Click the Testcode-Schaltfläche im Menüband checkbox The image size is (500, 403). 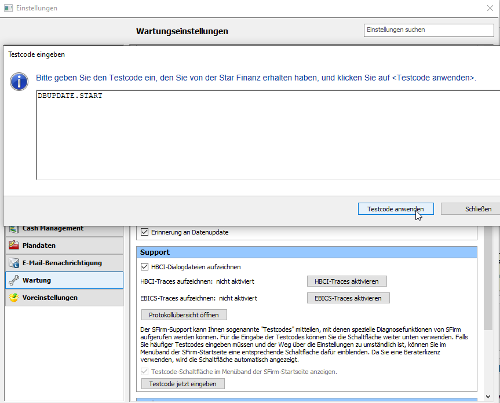coord(145,372)
